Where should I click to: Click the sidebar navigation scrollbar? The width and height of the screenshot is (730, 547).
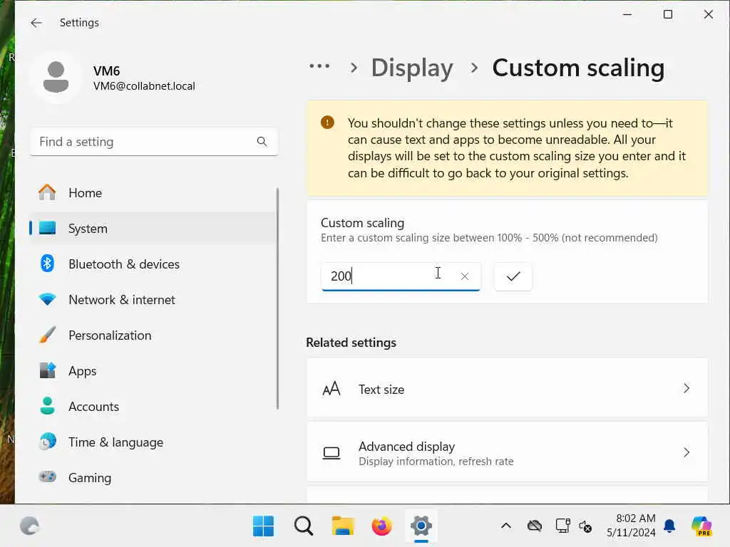click(x=277, y=299)
